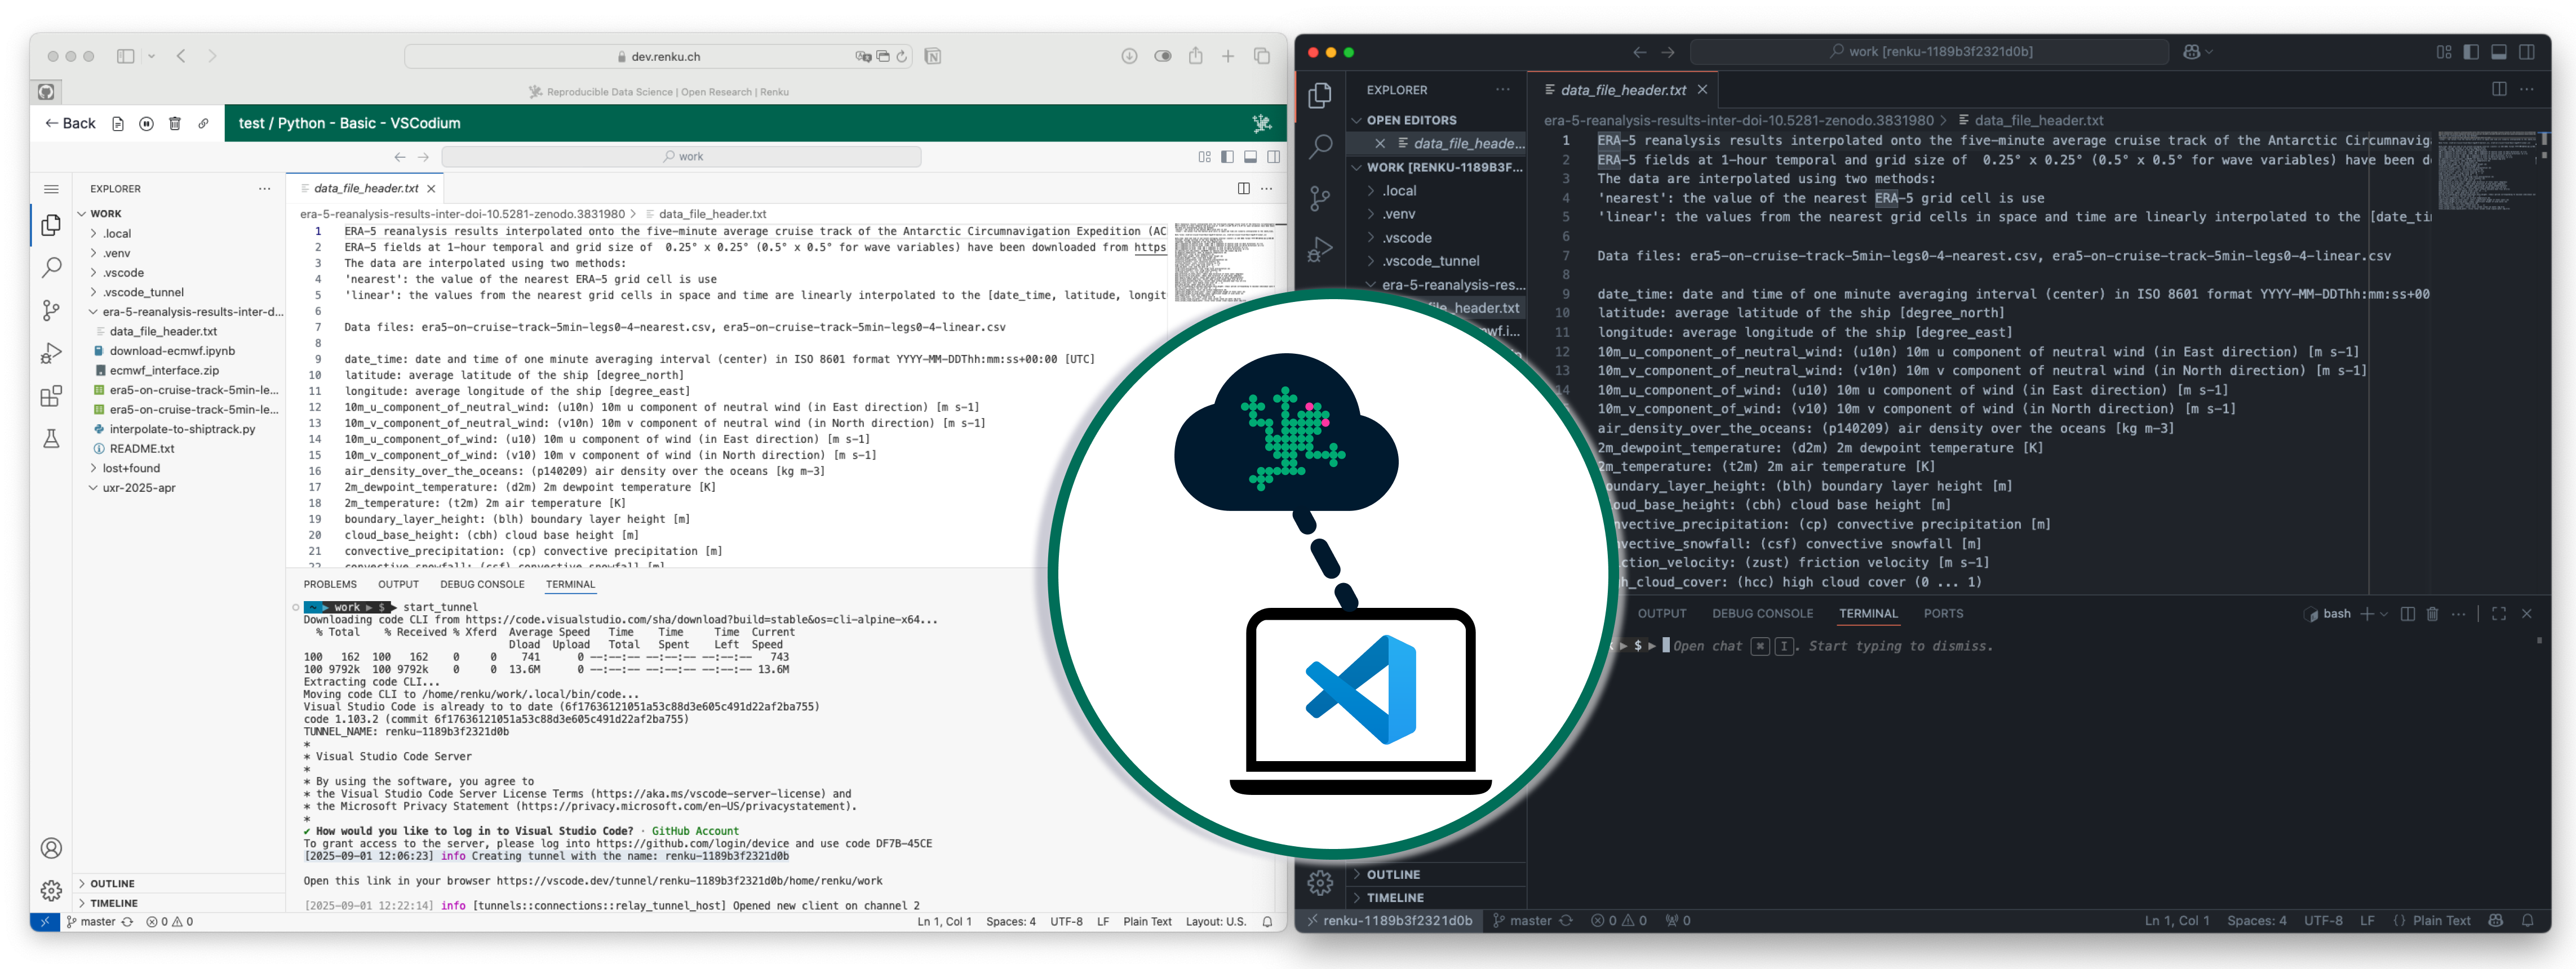Viewport: 2576px width, 969px height.
Task: Open Source Control in left activity bar
Action: [51, 310]
